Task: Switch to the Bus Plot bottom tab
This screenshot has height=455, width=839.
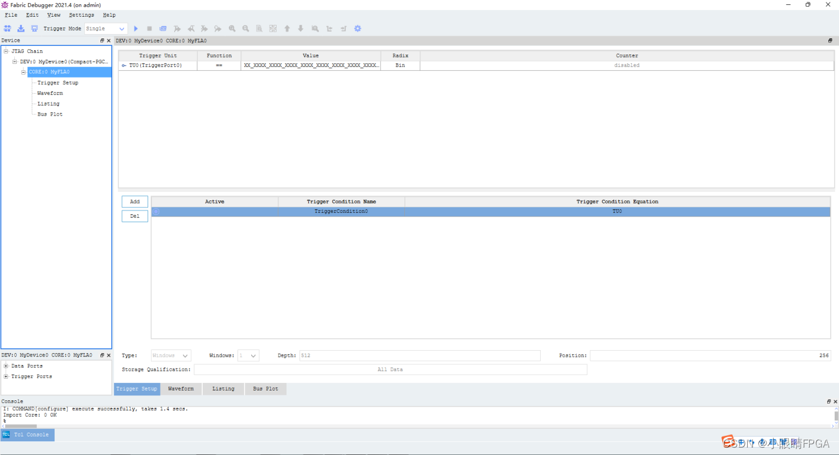Action: 265,389
